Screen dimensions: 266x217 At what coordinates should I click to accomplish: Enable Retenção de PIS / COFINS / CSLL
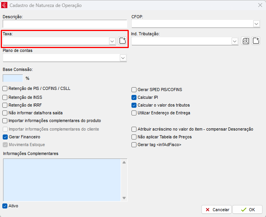tap(5, 89)
